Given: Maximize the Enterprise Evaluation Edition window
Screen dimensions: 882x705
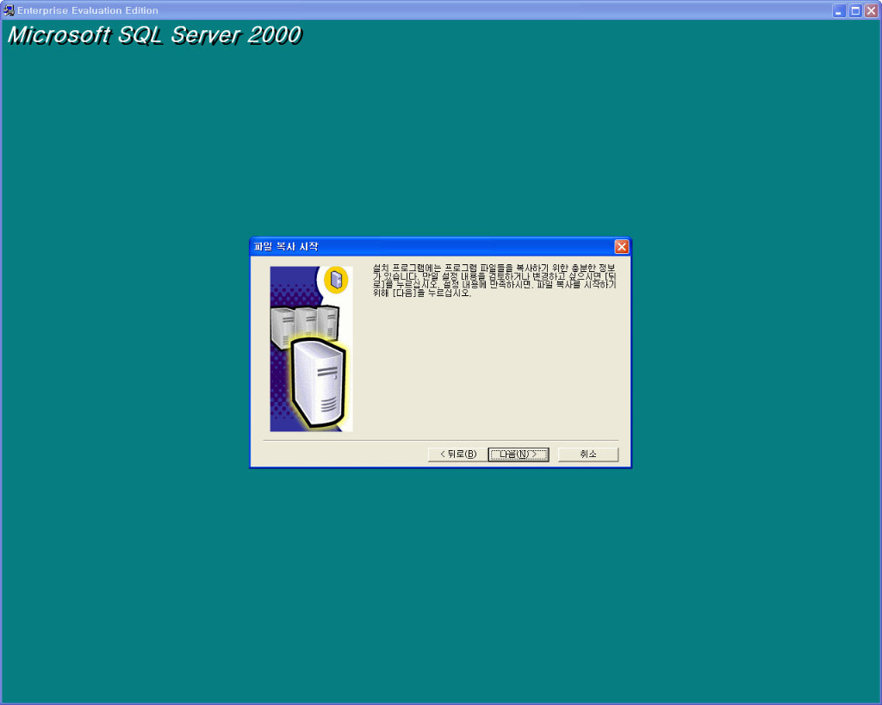Looking at the screenshot, I should click(x=855, y=10).
